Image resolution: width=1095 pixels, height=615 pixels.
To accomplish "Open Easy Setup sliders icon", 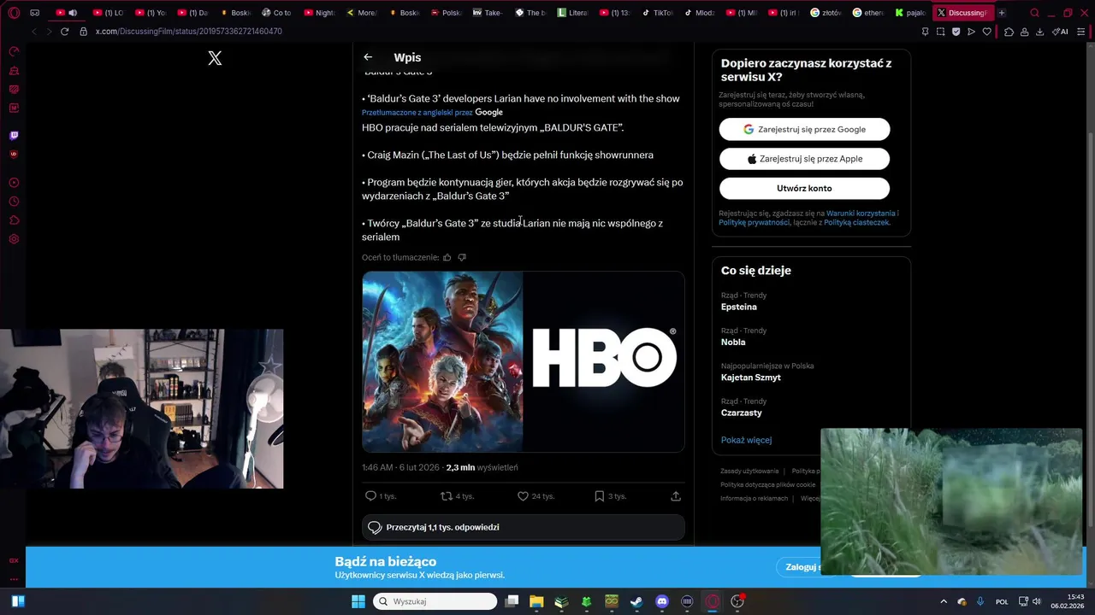I will point(1081,32).
